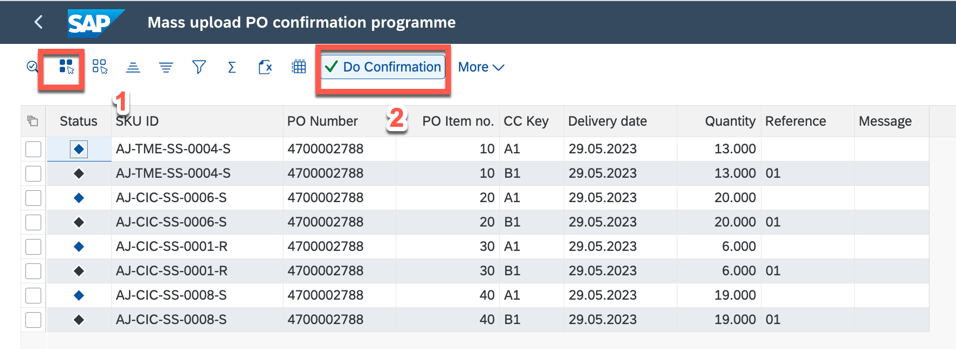This screenshot has height=349, width=956.
Task: Tick the checkbox for the first AJ-TME-SS-0004-S row
Action: (x=34, y=149)
